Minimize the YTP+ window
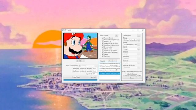Viewport: 196px width, 110px height. 133,30
